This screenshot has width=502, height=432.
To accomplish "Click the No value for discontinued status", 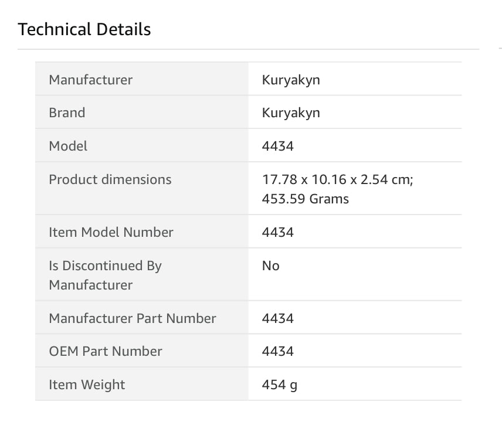I will 271,266.
